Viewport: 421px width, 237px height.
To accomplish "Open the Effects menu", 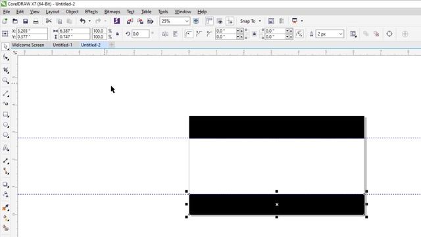I will tap(91, 12).
